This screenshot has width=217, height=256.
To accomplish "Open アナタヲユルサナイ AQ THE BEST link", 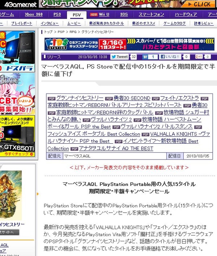I will pos(116,148).
